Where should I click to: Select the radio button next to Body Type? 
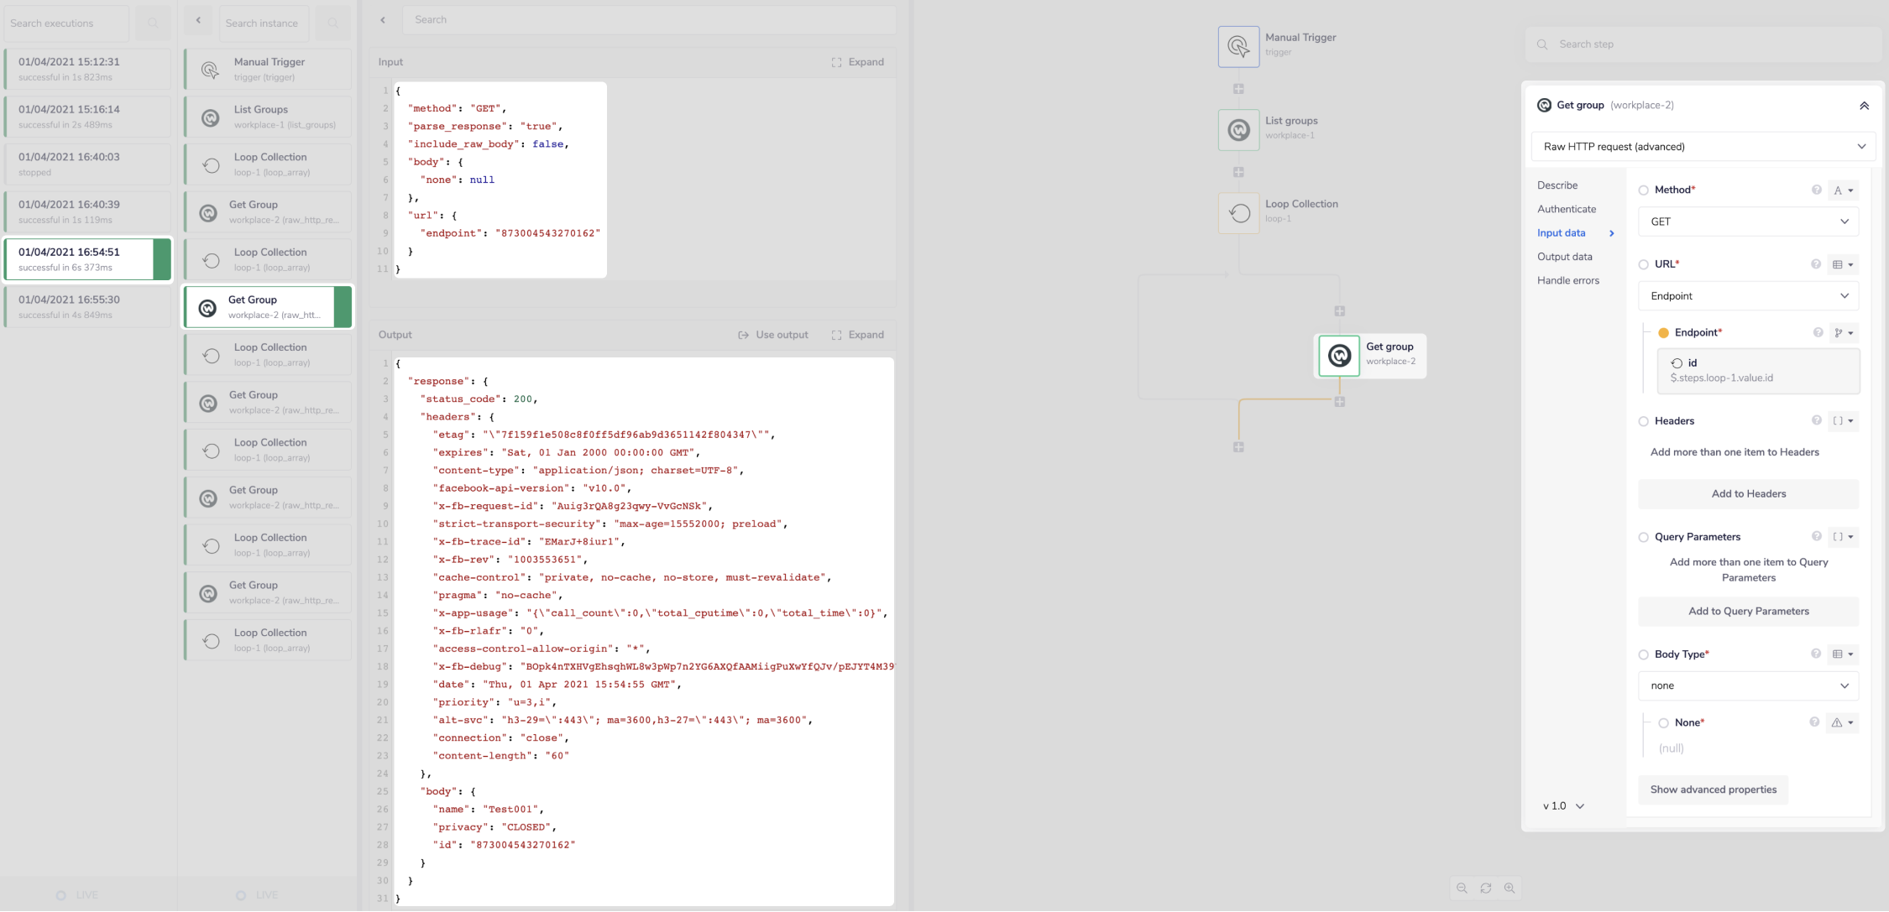tap(1643, 654)
